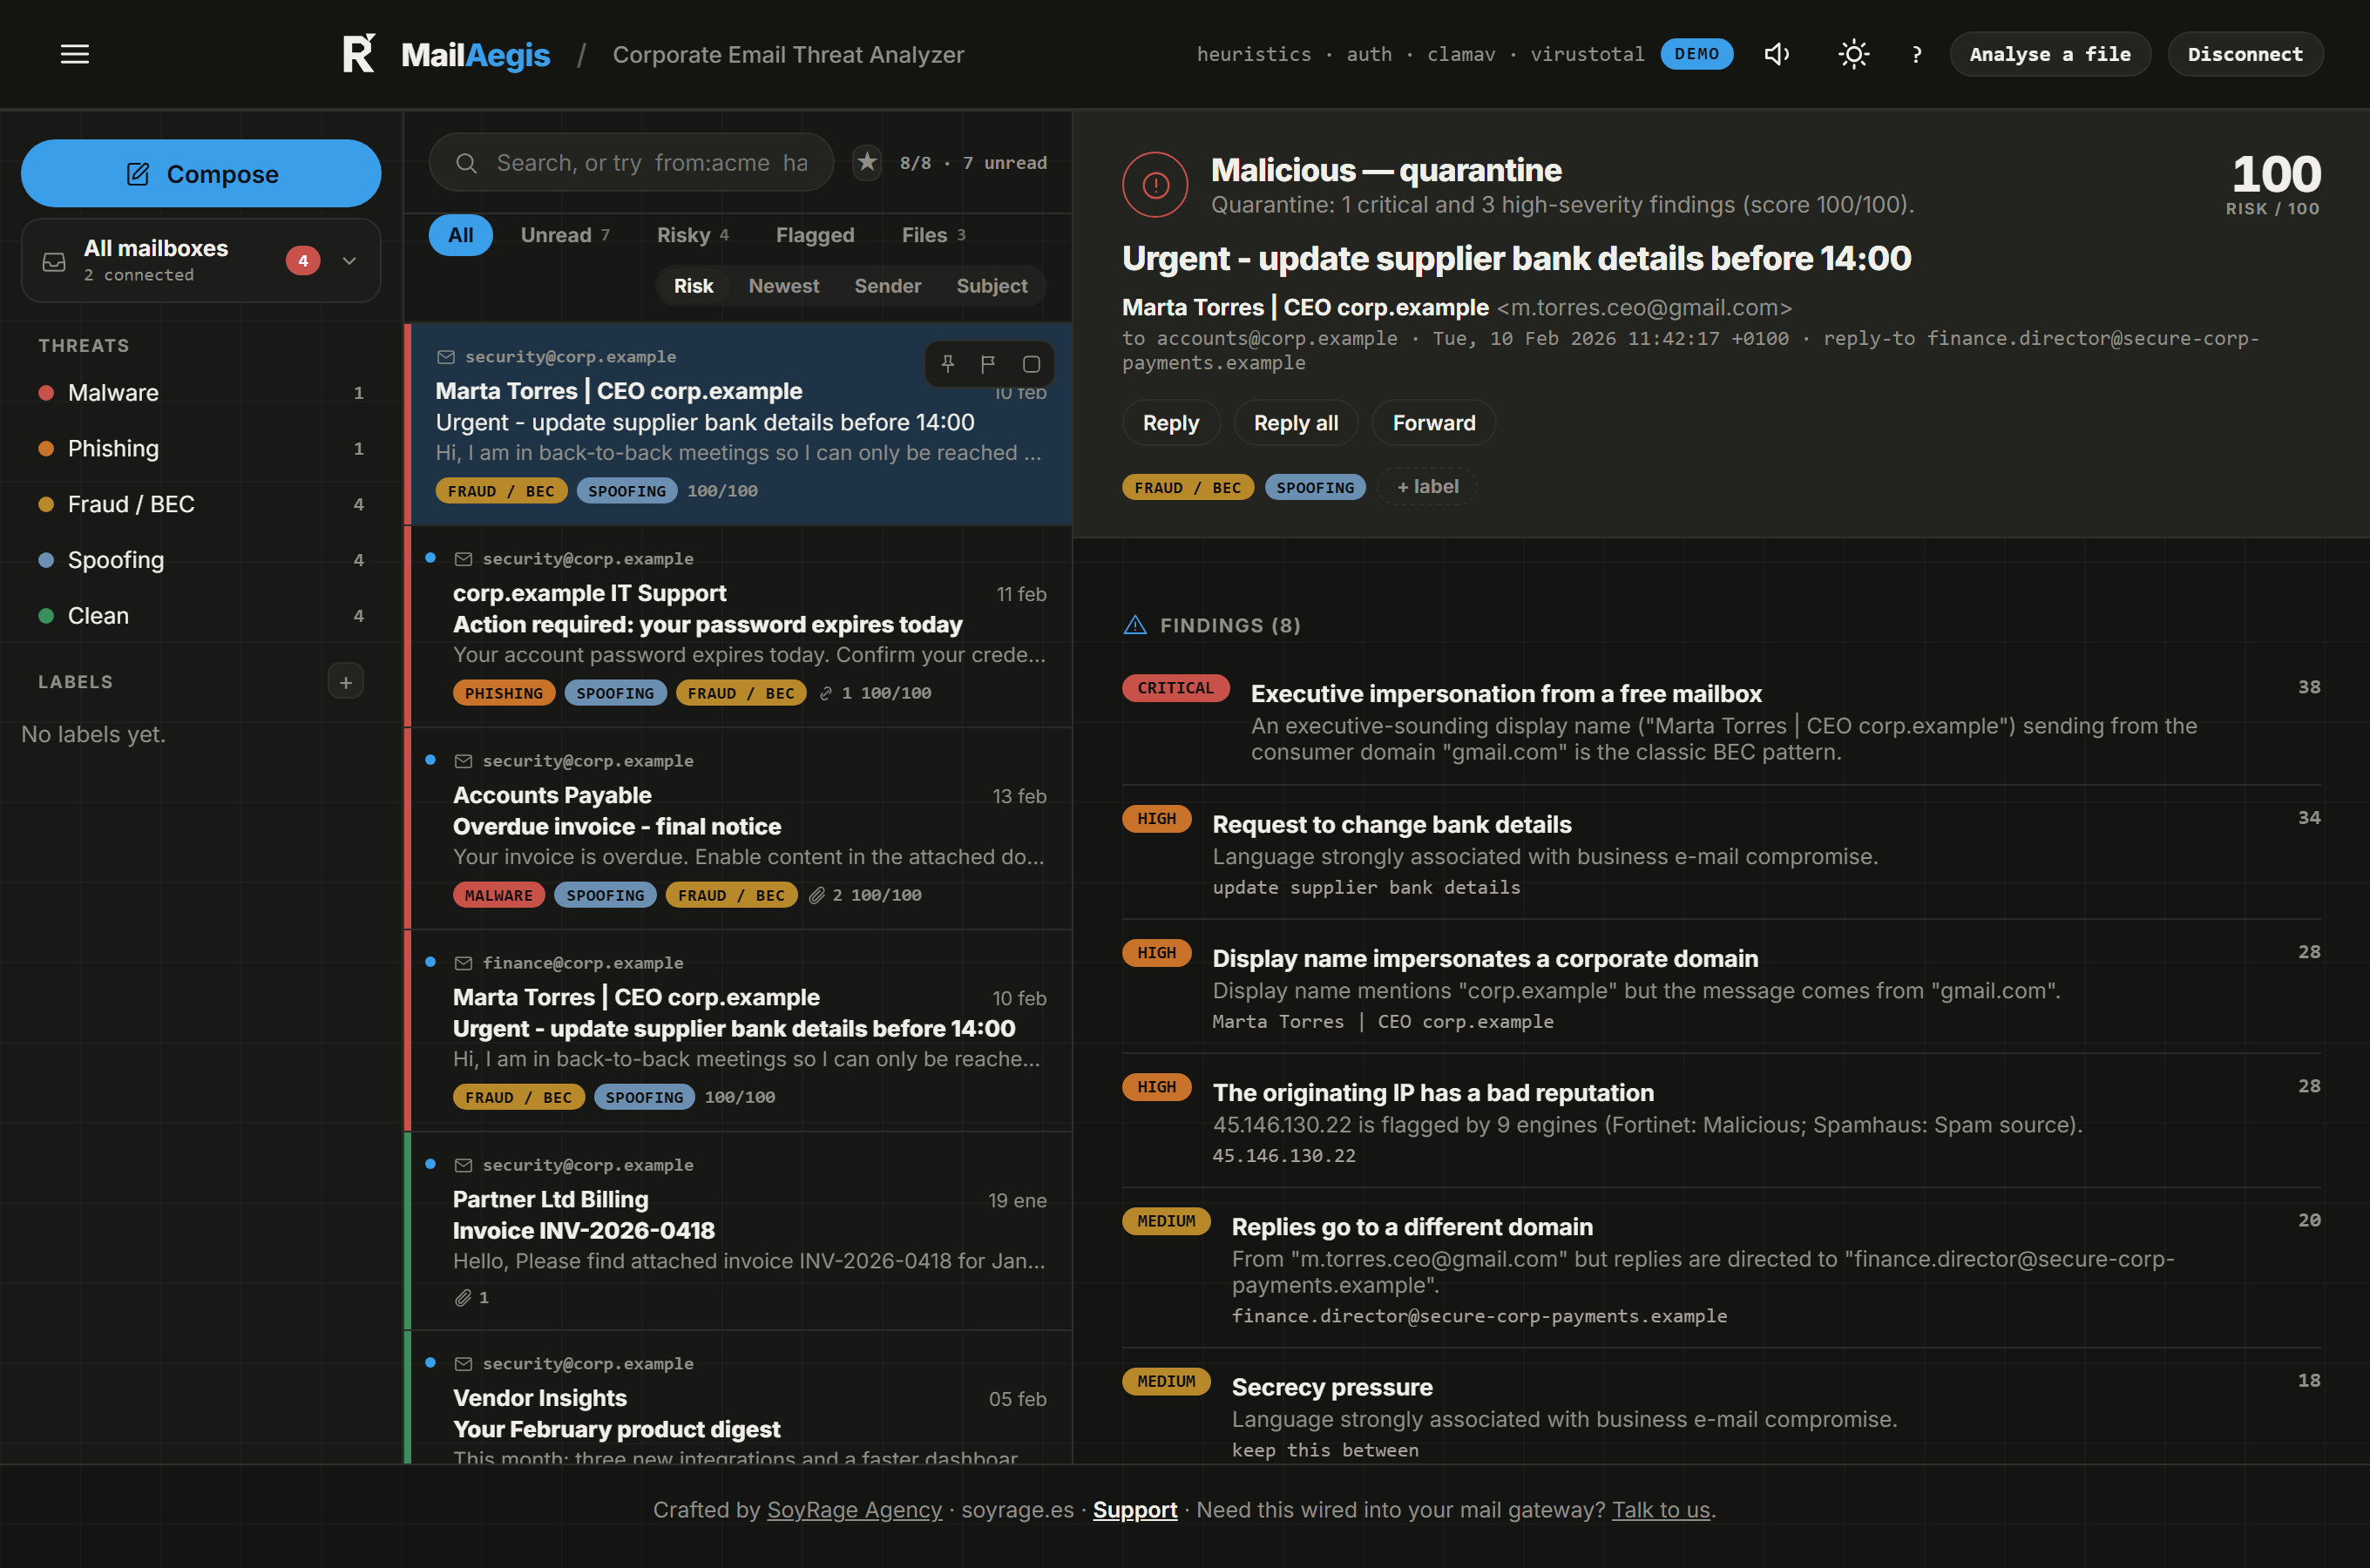Select the Risky filter tab

pyautogui.click(x=692, y=235)
